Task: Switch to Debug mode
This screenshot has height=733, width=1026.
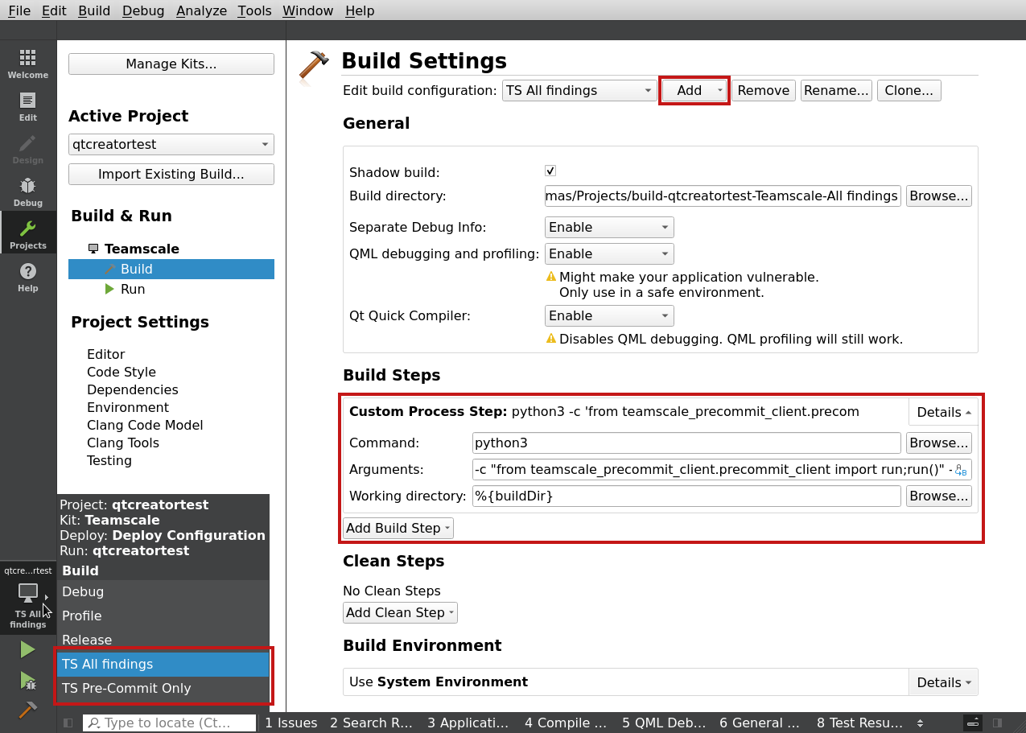Action: (x=28, y=192)
